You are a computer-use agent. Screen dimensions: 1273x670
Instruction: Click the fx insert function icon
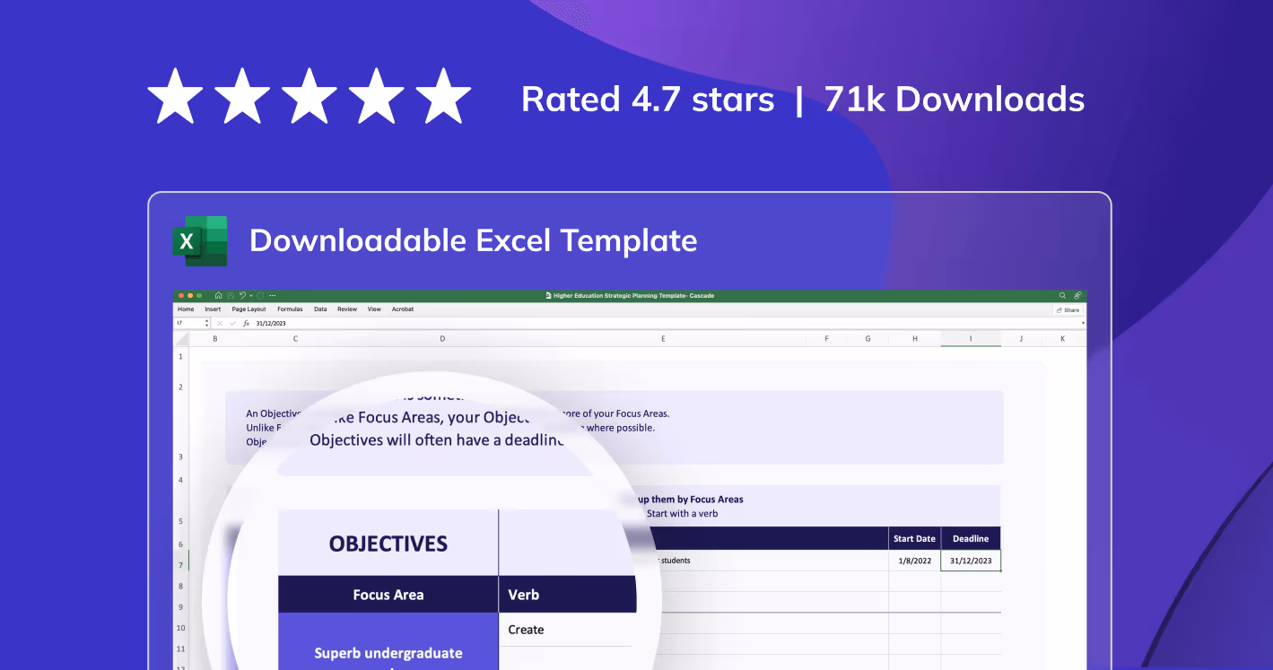pyautogui.click(x=246, y=323)
